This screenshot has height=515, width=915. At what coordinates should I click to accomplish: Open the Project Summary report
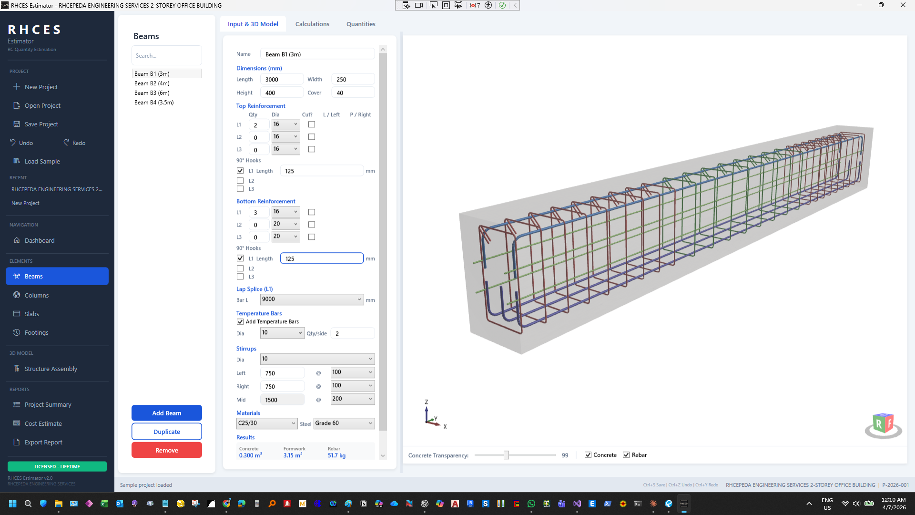pyautogui.click(x=48, y=404)
